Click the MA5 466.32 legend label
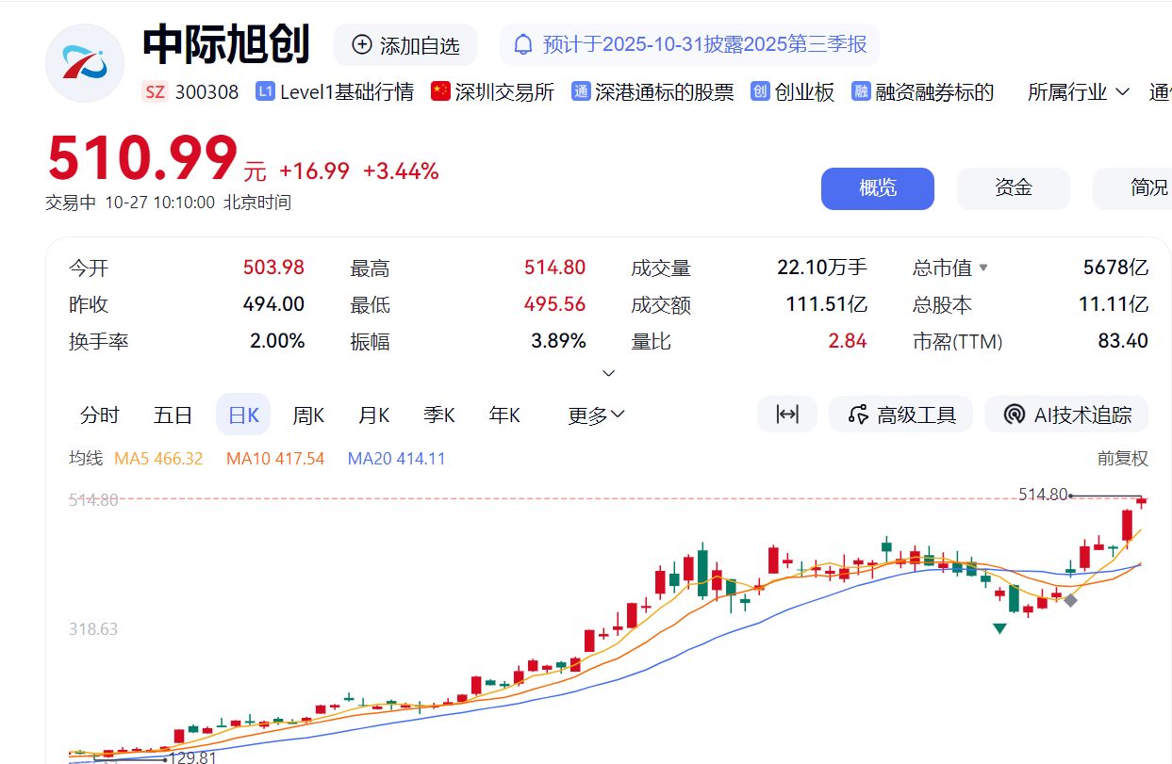 click(158, 458)
